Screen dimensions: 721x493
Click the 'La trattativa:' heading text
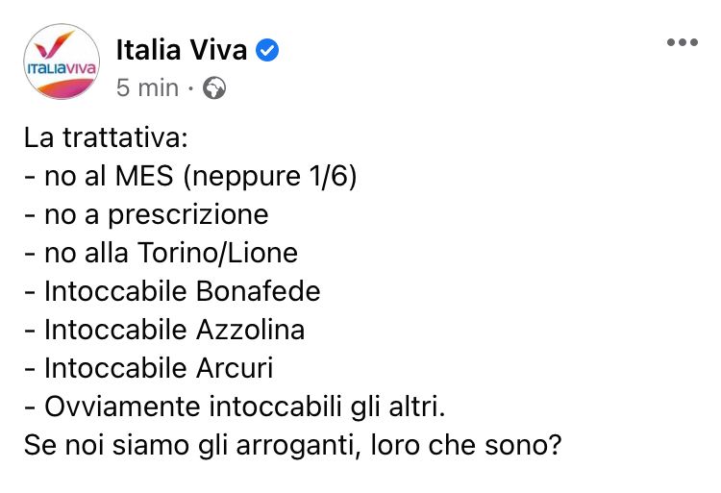[x=106, y=137]
